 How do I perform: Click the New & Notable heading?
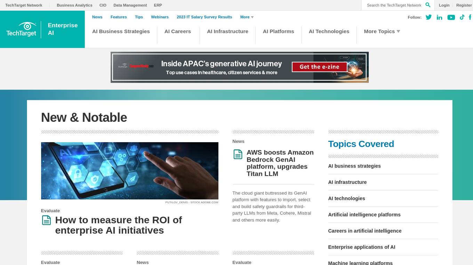coord(84,118)
